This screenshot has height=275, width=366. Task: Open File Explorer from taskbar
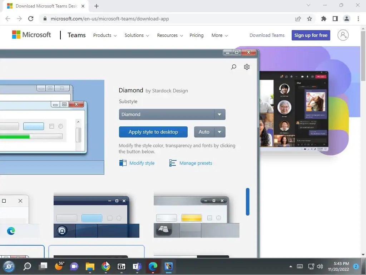click(90, 266)
